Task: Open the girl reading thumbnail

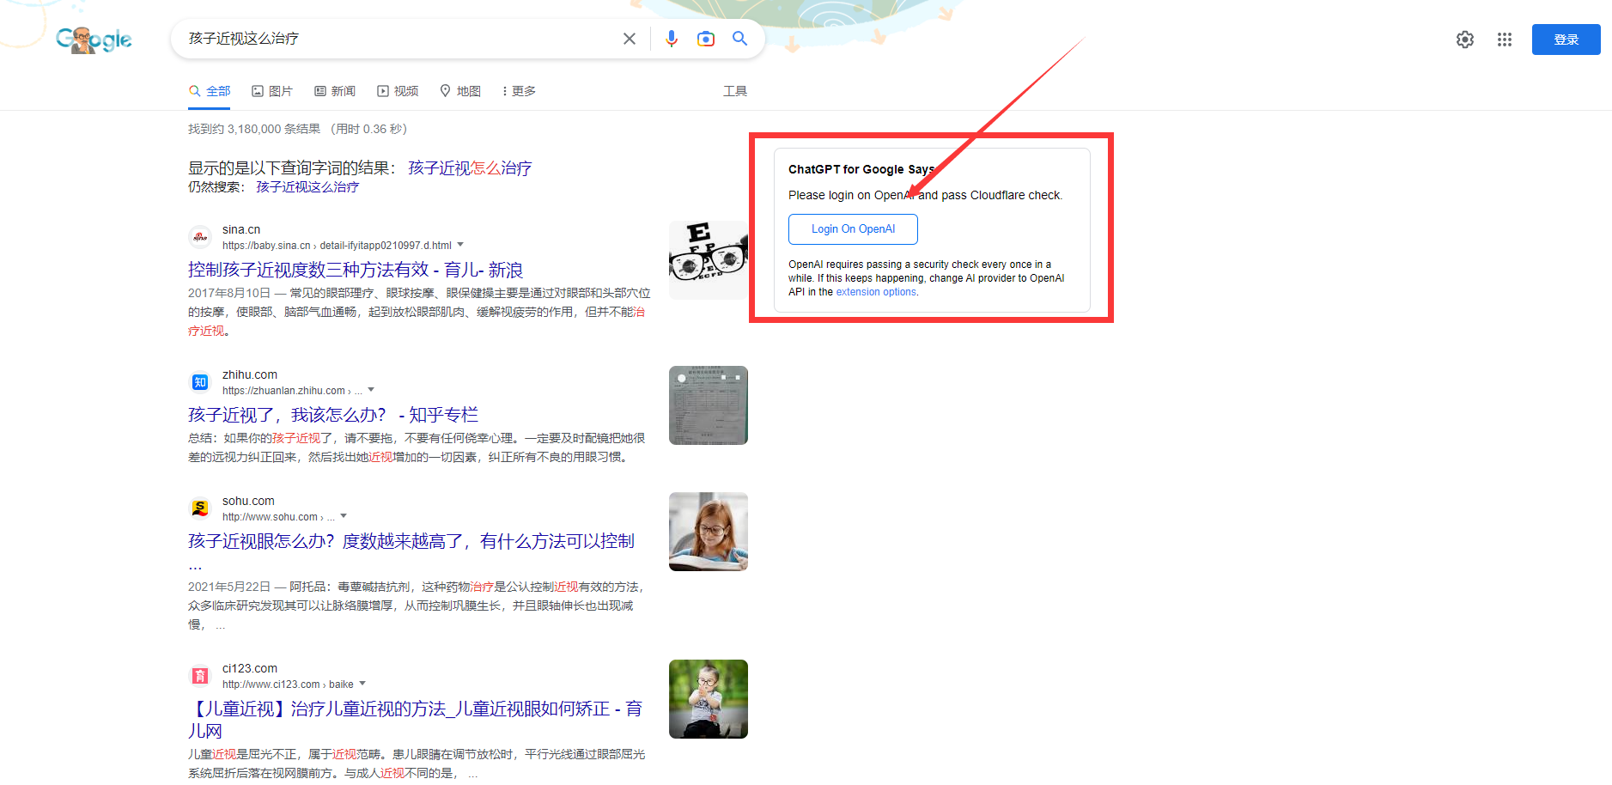Action: coord(709,532)
